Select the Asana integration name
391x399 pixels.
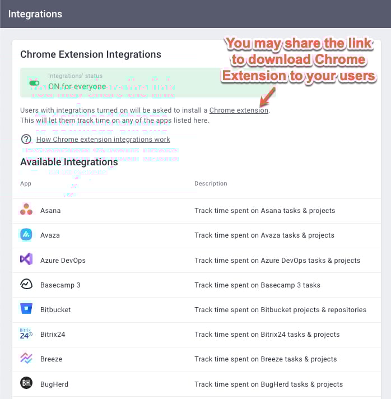[50, 211]
